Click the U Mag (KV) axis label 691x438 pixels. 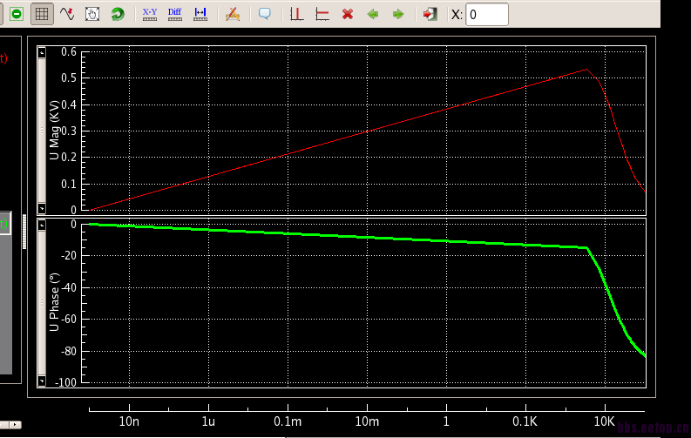coord(54,131)
